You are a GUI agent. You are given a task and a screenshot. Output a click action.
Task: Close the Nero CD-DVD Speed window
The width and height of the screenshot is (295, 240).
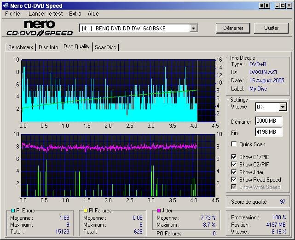pyautogui.click(x=289, y=6)
